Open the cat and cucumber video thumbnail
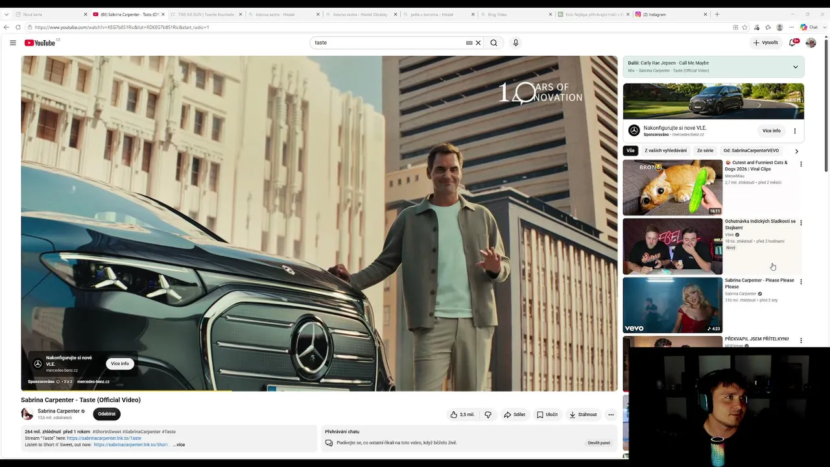This screenshot has width=830, height=467. point(672,187)
